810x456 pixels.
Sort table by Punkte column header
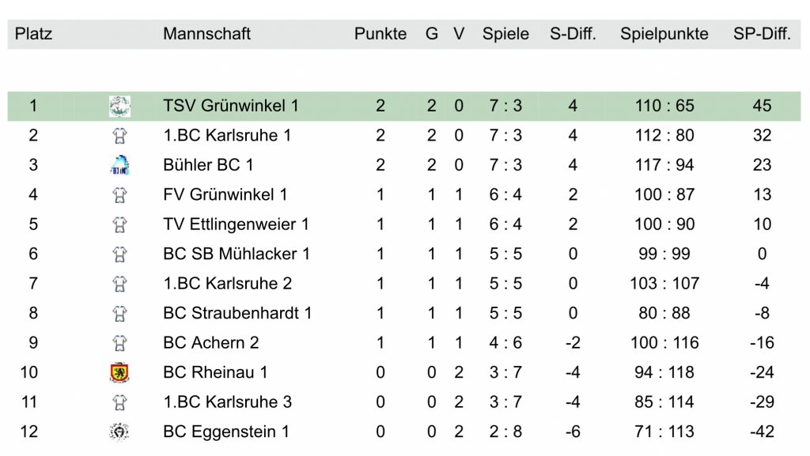380,34
